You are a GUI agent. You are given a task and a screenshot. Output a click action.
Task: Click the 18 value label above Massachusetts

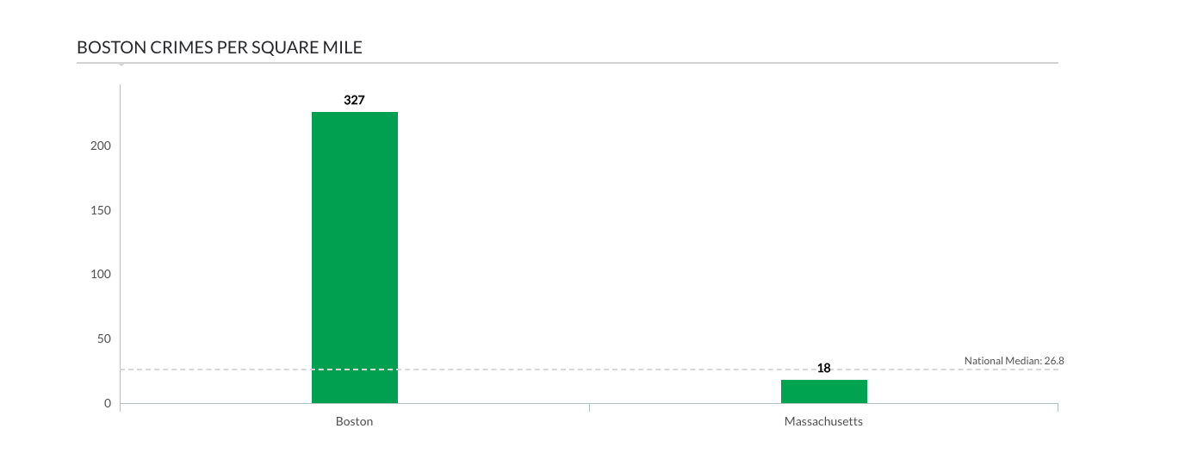(x=823, y=368)
